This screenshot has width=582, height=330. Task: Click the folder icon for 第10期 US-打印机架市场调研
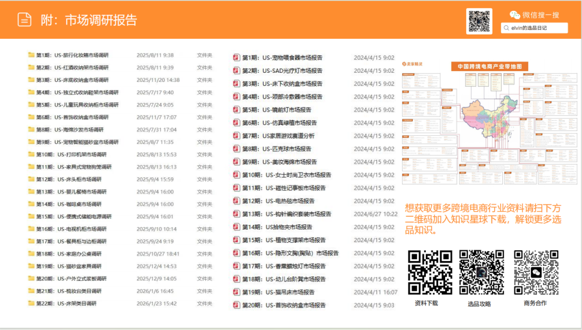tap(31, 154)
